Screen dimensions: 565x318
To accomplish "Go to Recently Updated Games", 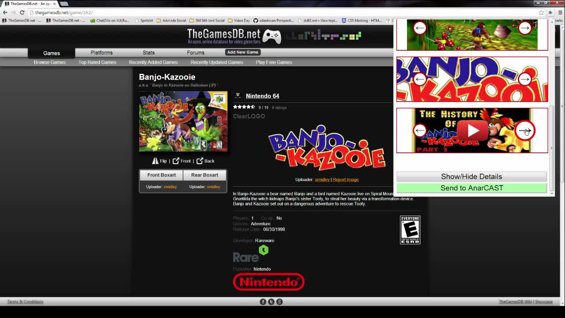I will (x=217, y=62).
